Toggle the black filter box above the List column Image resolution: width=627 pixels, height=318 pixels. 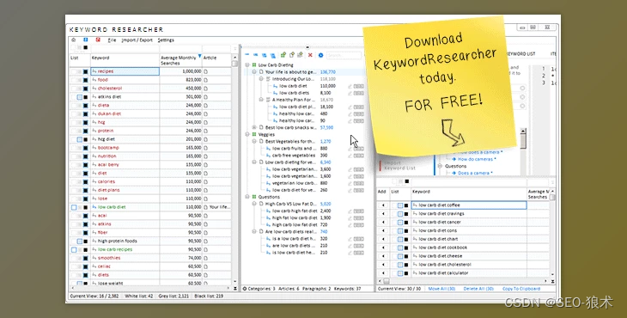(x=86, y=47)
